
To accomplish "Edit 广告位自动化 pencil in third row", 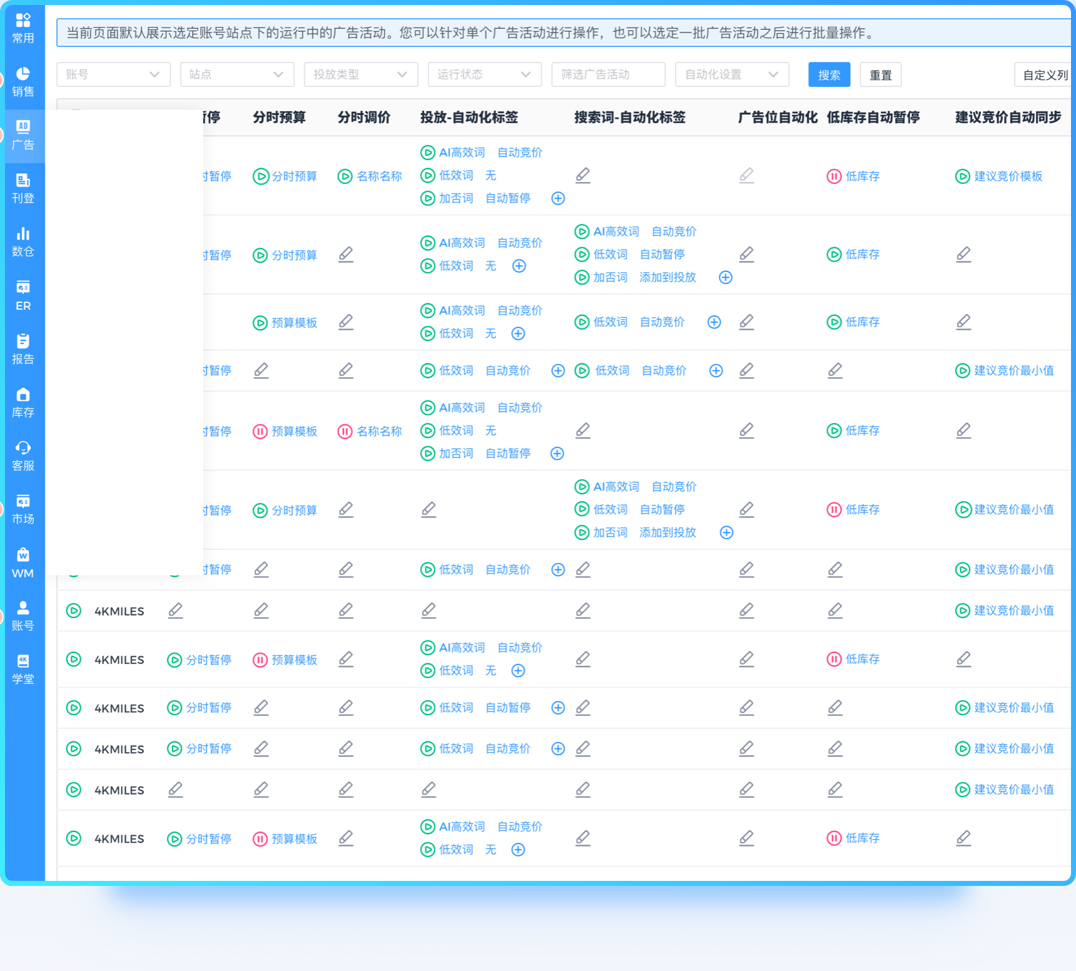I will (746, 322).
